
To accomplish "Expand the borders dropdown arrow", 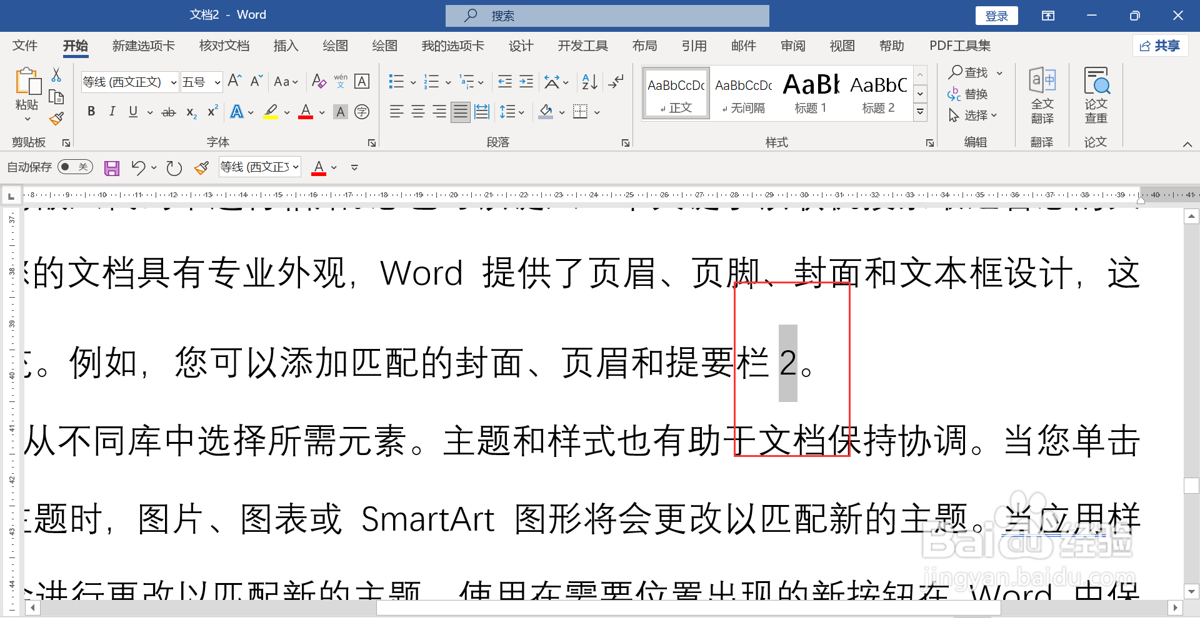I will click(x=597, y=112).
